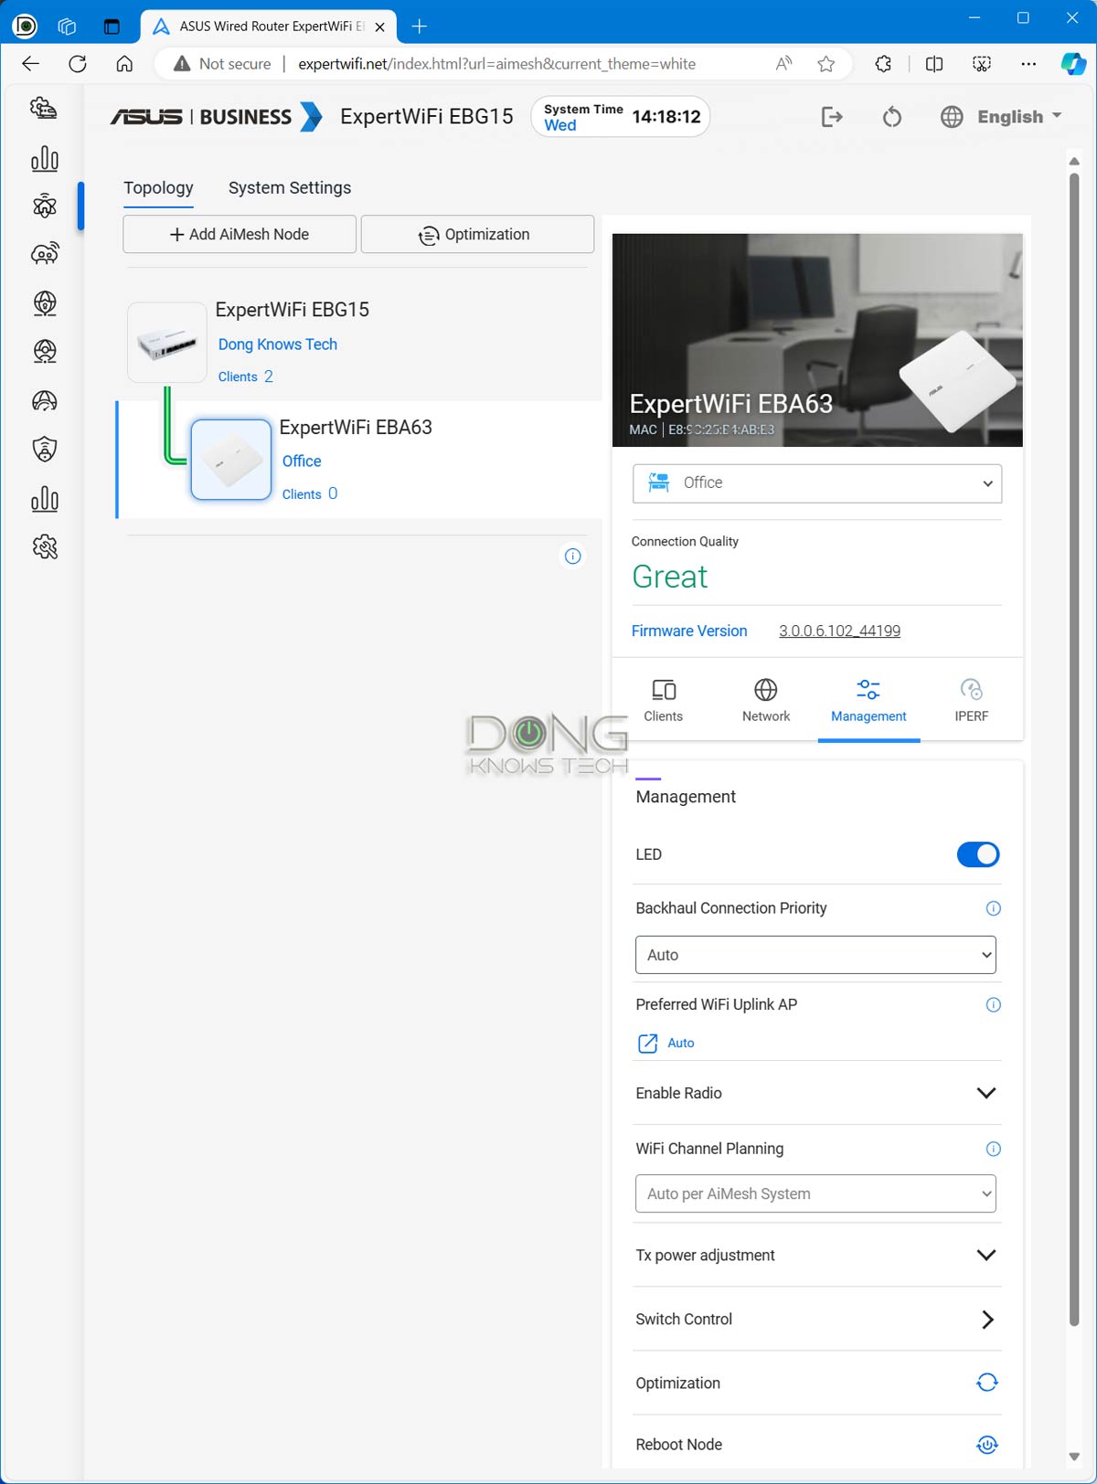Click the globe language icon
This screenshot has width=1097, height=1484.
952,117
